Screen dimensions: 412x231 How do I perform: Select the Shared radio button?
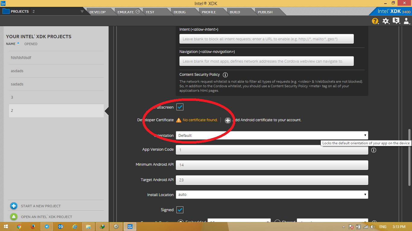pyautogui.click(x=277, y=222)
